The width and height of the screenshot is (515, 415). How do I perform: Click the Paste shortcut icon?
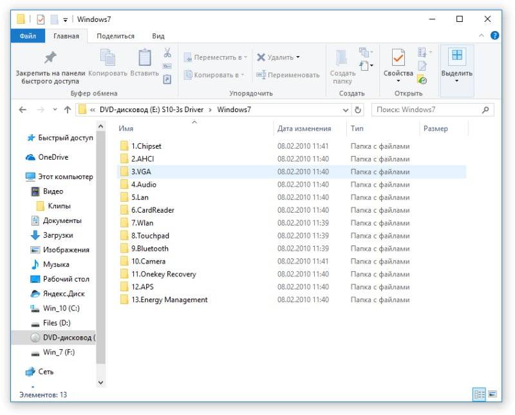(167, 79)
